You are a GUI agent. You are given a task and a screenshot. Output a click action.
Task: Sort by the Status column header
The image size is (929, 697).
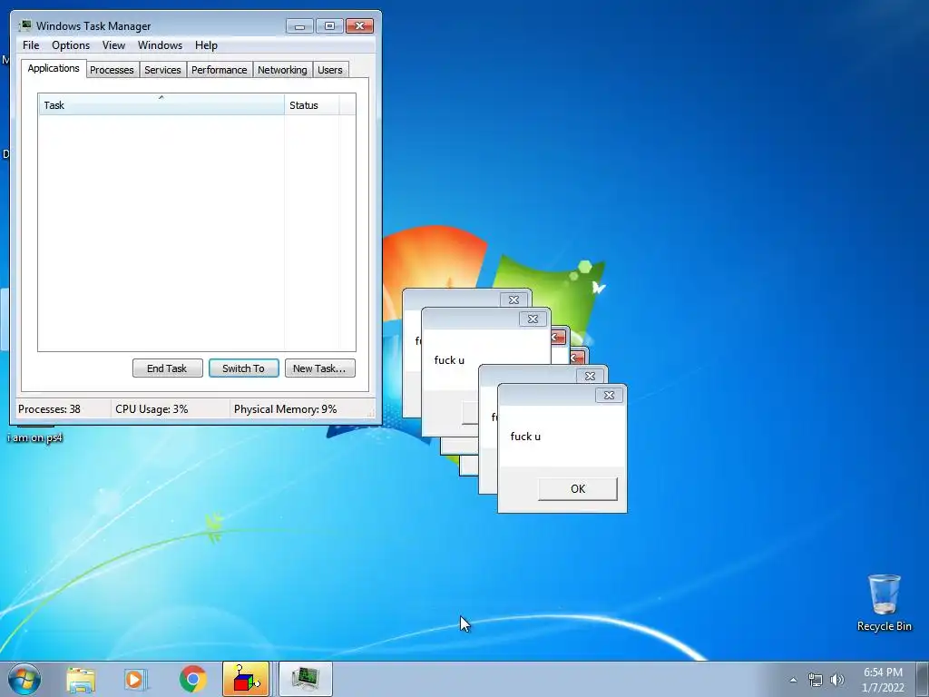312,105
